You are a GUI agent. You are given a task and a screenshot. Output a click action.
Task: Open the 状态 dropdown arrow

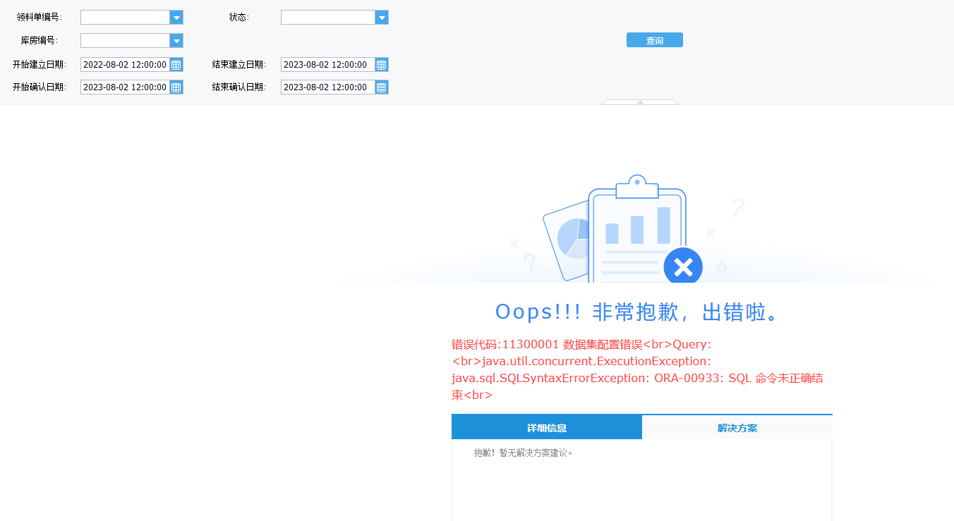[382, 18]
